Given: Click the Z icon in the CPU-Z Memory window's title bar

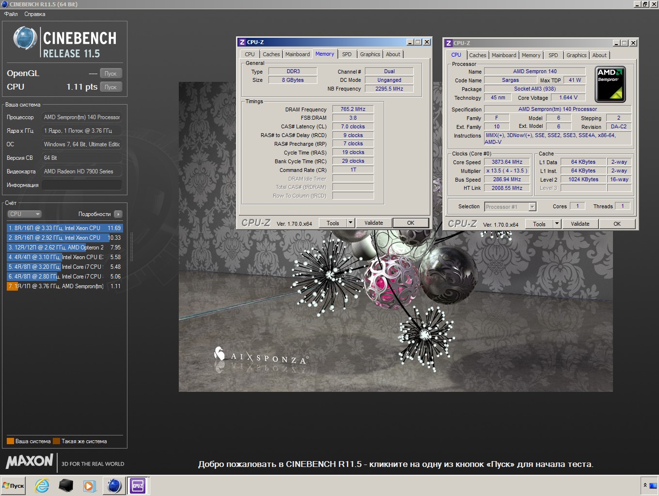Looking at the screenshot, I should tap(242, 42).
